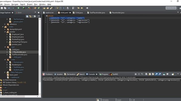The width and height of the screenshot is (181, 101).
Task: Click the Back navigation yellow arrow
Action: (82, 8)
